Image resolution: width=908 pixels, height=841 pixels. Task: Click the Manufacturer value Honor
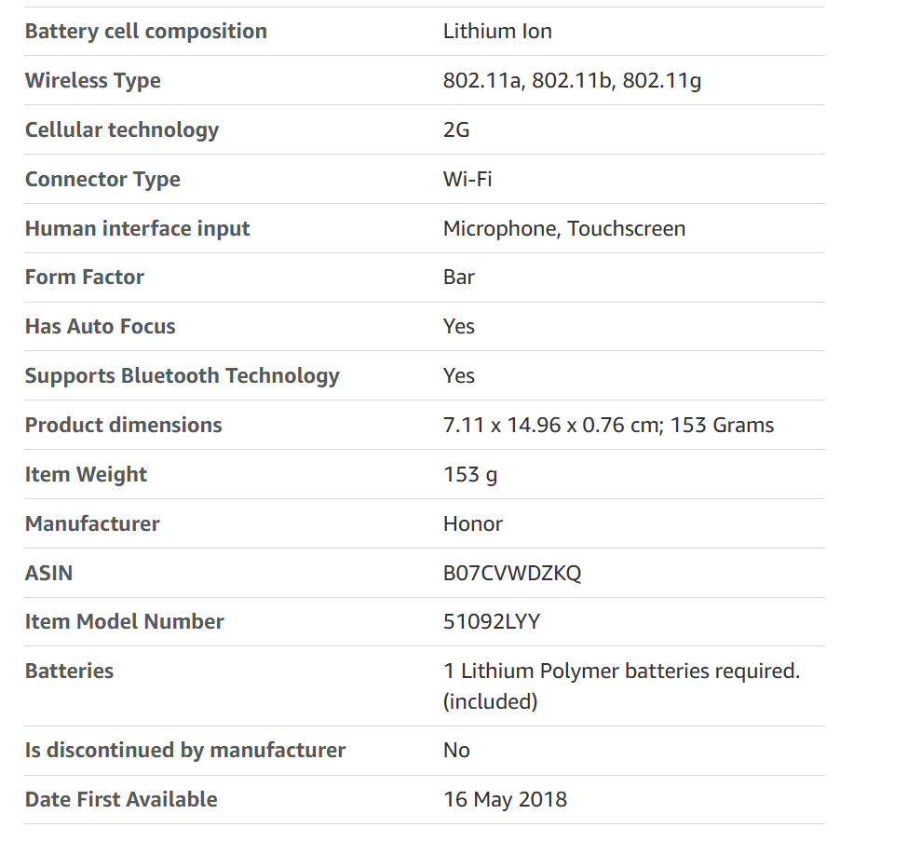(472, 523)
